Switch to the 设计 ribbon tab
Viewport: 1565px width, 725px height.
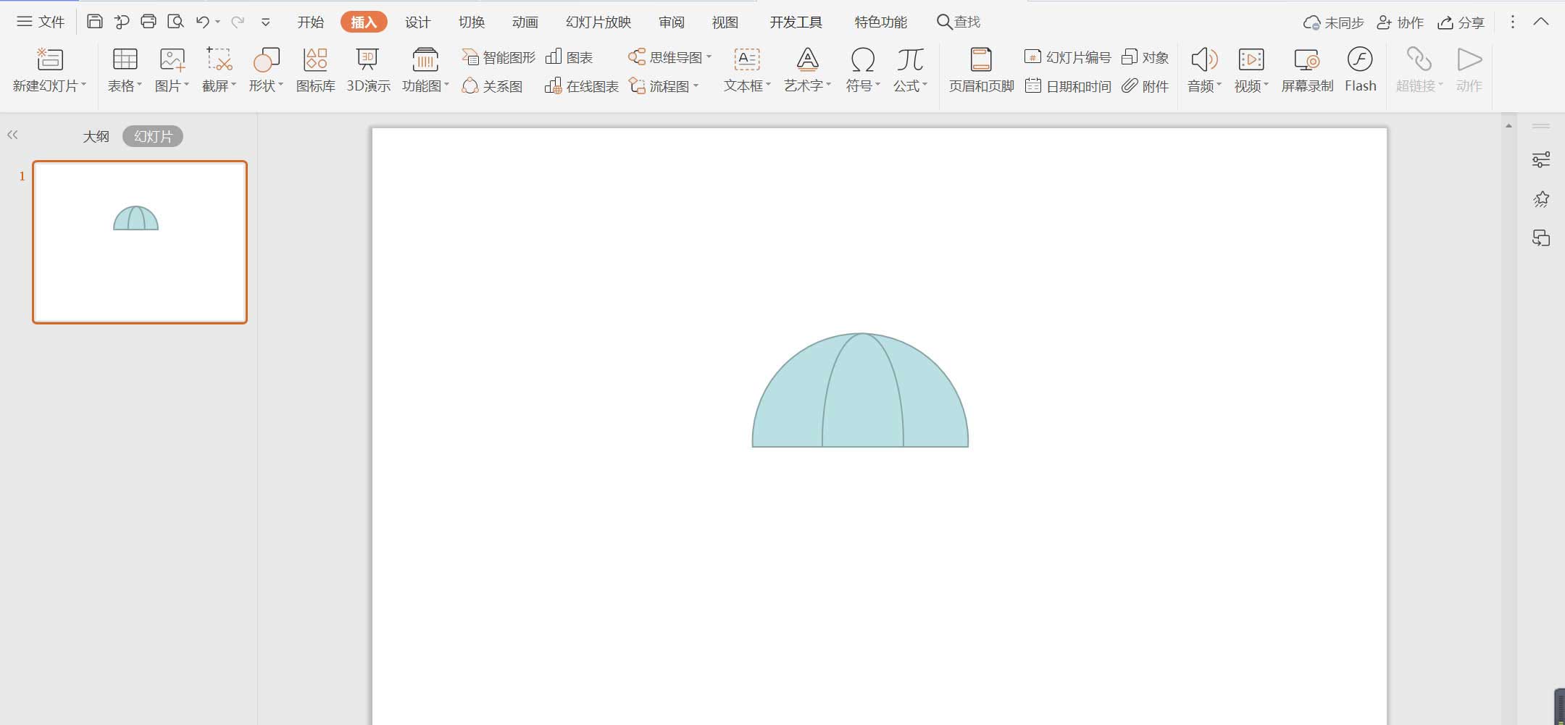pyautogui.click(x=417, y=21)
